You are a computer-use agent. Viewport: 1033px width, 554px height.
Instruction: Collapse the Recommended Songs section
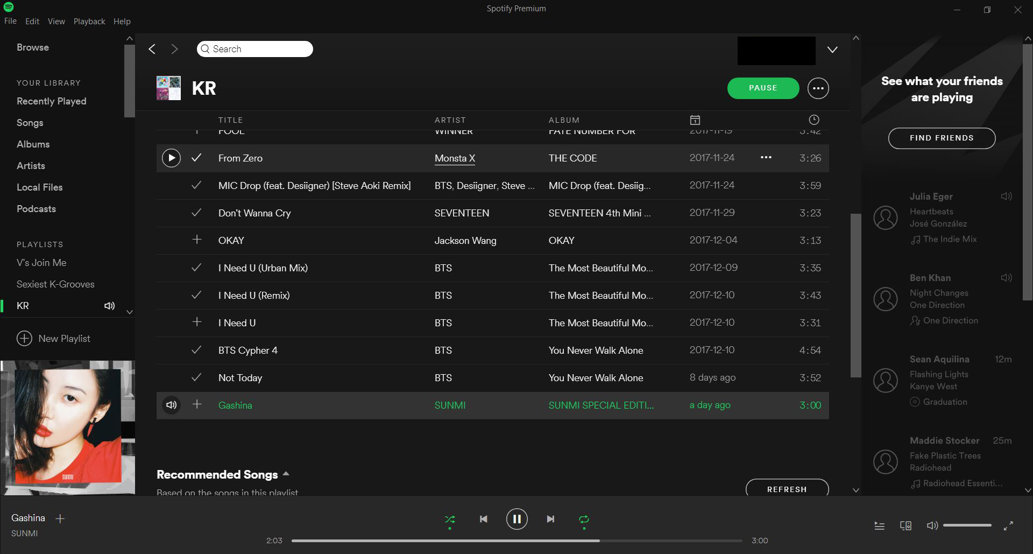[x=286, y=474]
